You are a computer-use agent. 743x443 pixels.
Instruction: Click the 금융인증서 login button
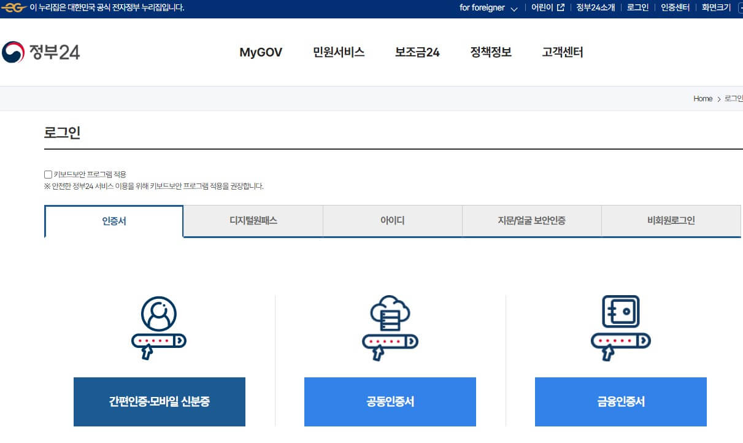[x=620, y=402]
